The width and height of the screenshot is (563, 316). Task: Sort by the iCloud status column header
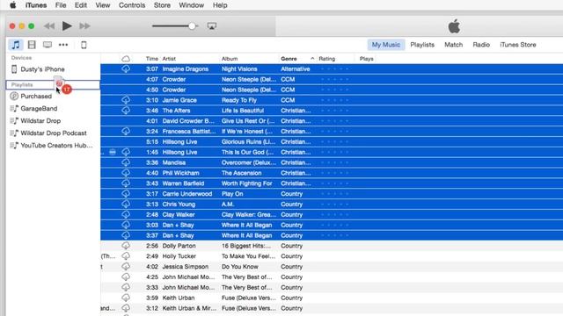click(126, 59)
